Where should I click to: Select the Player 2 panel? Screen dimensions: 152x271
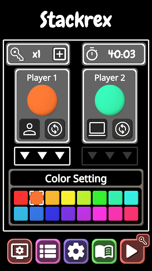point(110,106)
